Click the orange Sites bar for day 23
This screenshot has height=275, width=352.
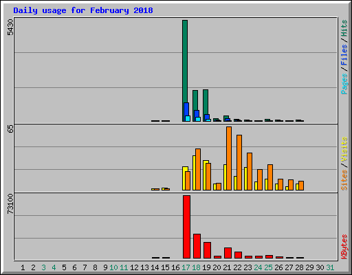(x=250, y=171)
